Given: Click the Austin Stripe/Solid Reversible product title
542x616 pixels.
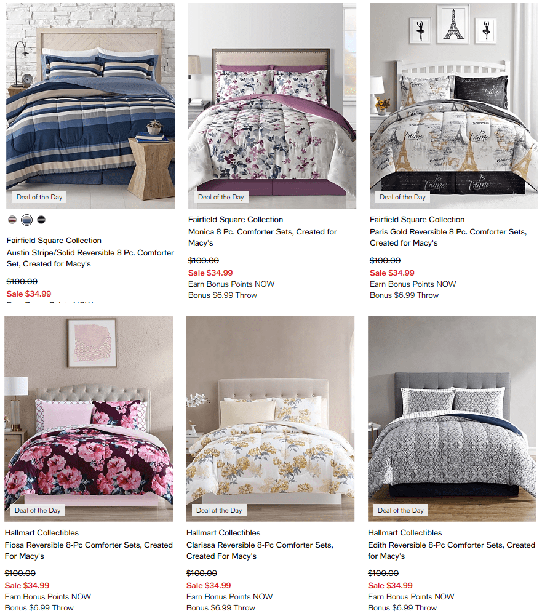Looking at the screenshot, I should point(90,258).
